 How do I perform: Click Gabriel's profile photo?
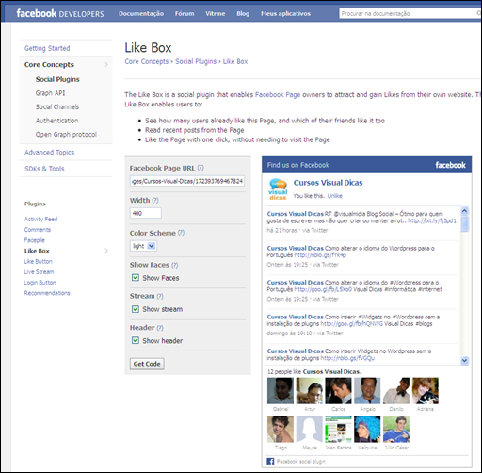click(281, 391)
